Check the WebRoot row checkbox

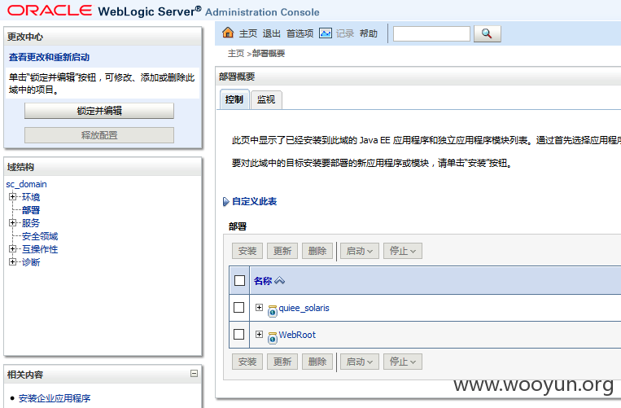pos(238,335)
